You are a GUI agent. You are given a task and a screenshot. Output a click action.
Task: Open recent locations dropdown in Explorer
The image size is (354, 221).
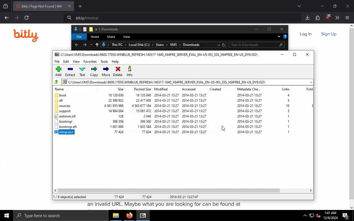91,45
